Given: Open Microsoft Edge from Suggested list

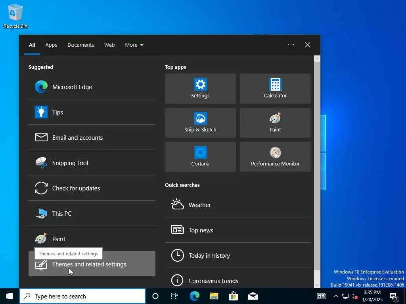Looking at the screenshot, I should 92,87.
